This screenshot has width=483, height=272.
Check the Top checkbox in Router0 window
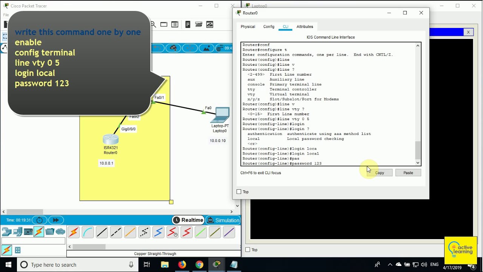(x=239, y=192)
